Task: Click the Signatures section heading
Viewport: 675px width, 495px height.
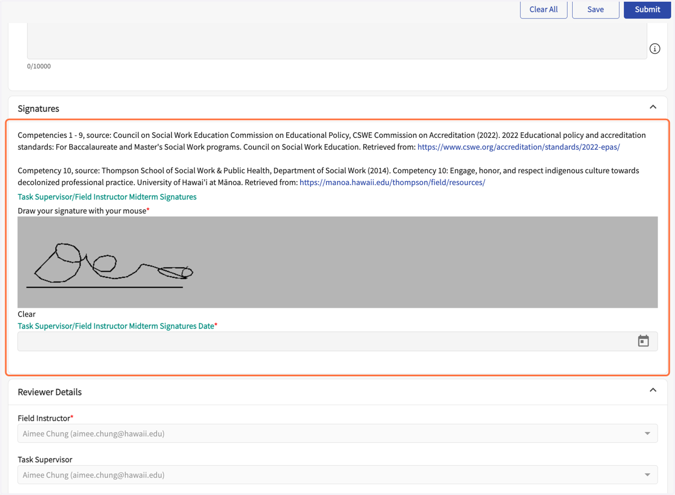Action: click(38, 109)
